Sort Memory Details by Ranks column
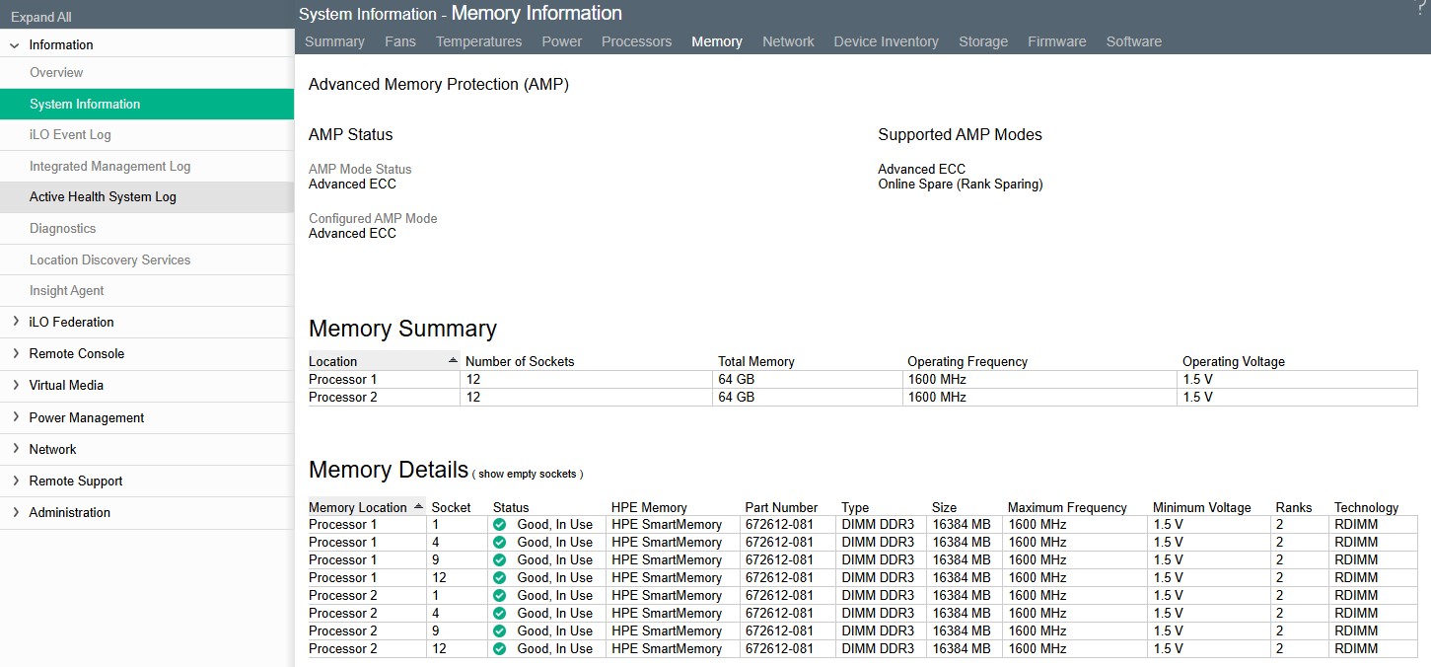 (1294, 507)
